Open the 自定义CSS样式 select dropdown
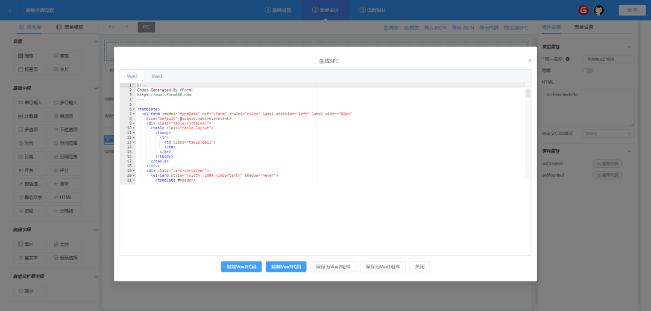 point(608,134)
